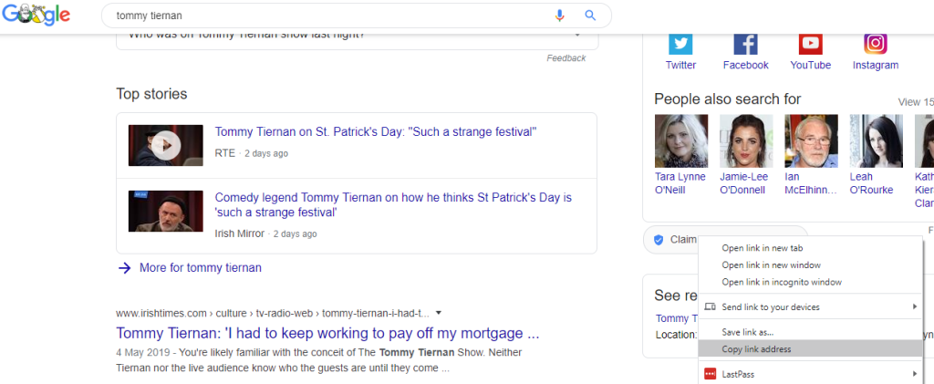Expand the Tommy Tiernan show question
This screenshot has height=384, width=934.
pos(576,35)
